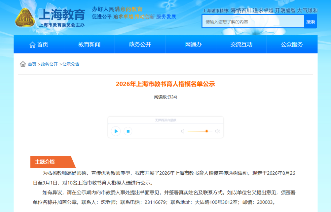Image resolution: width=331 pixels, height=212 pixels.
Task: Go to 一网通办 section
Action: (191, 44)
